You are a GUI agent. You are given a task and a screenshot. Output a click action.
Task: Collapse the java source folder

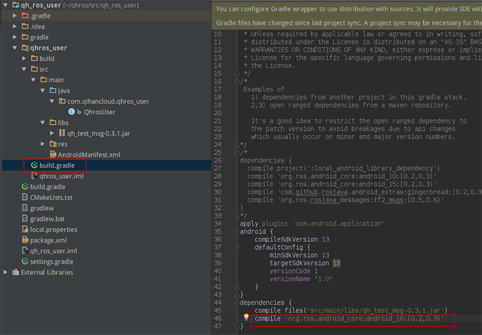pos(43,90)
